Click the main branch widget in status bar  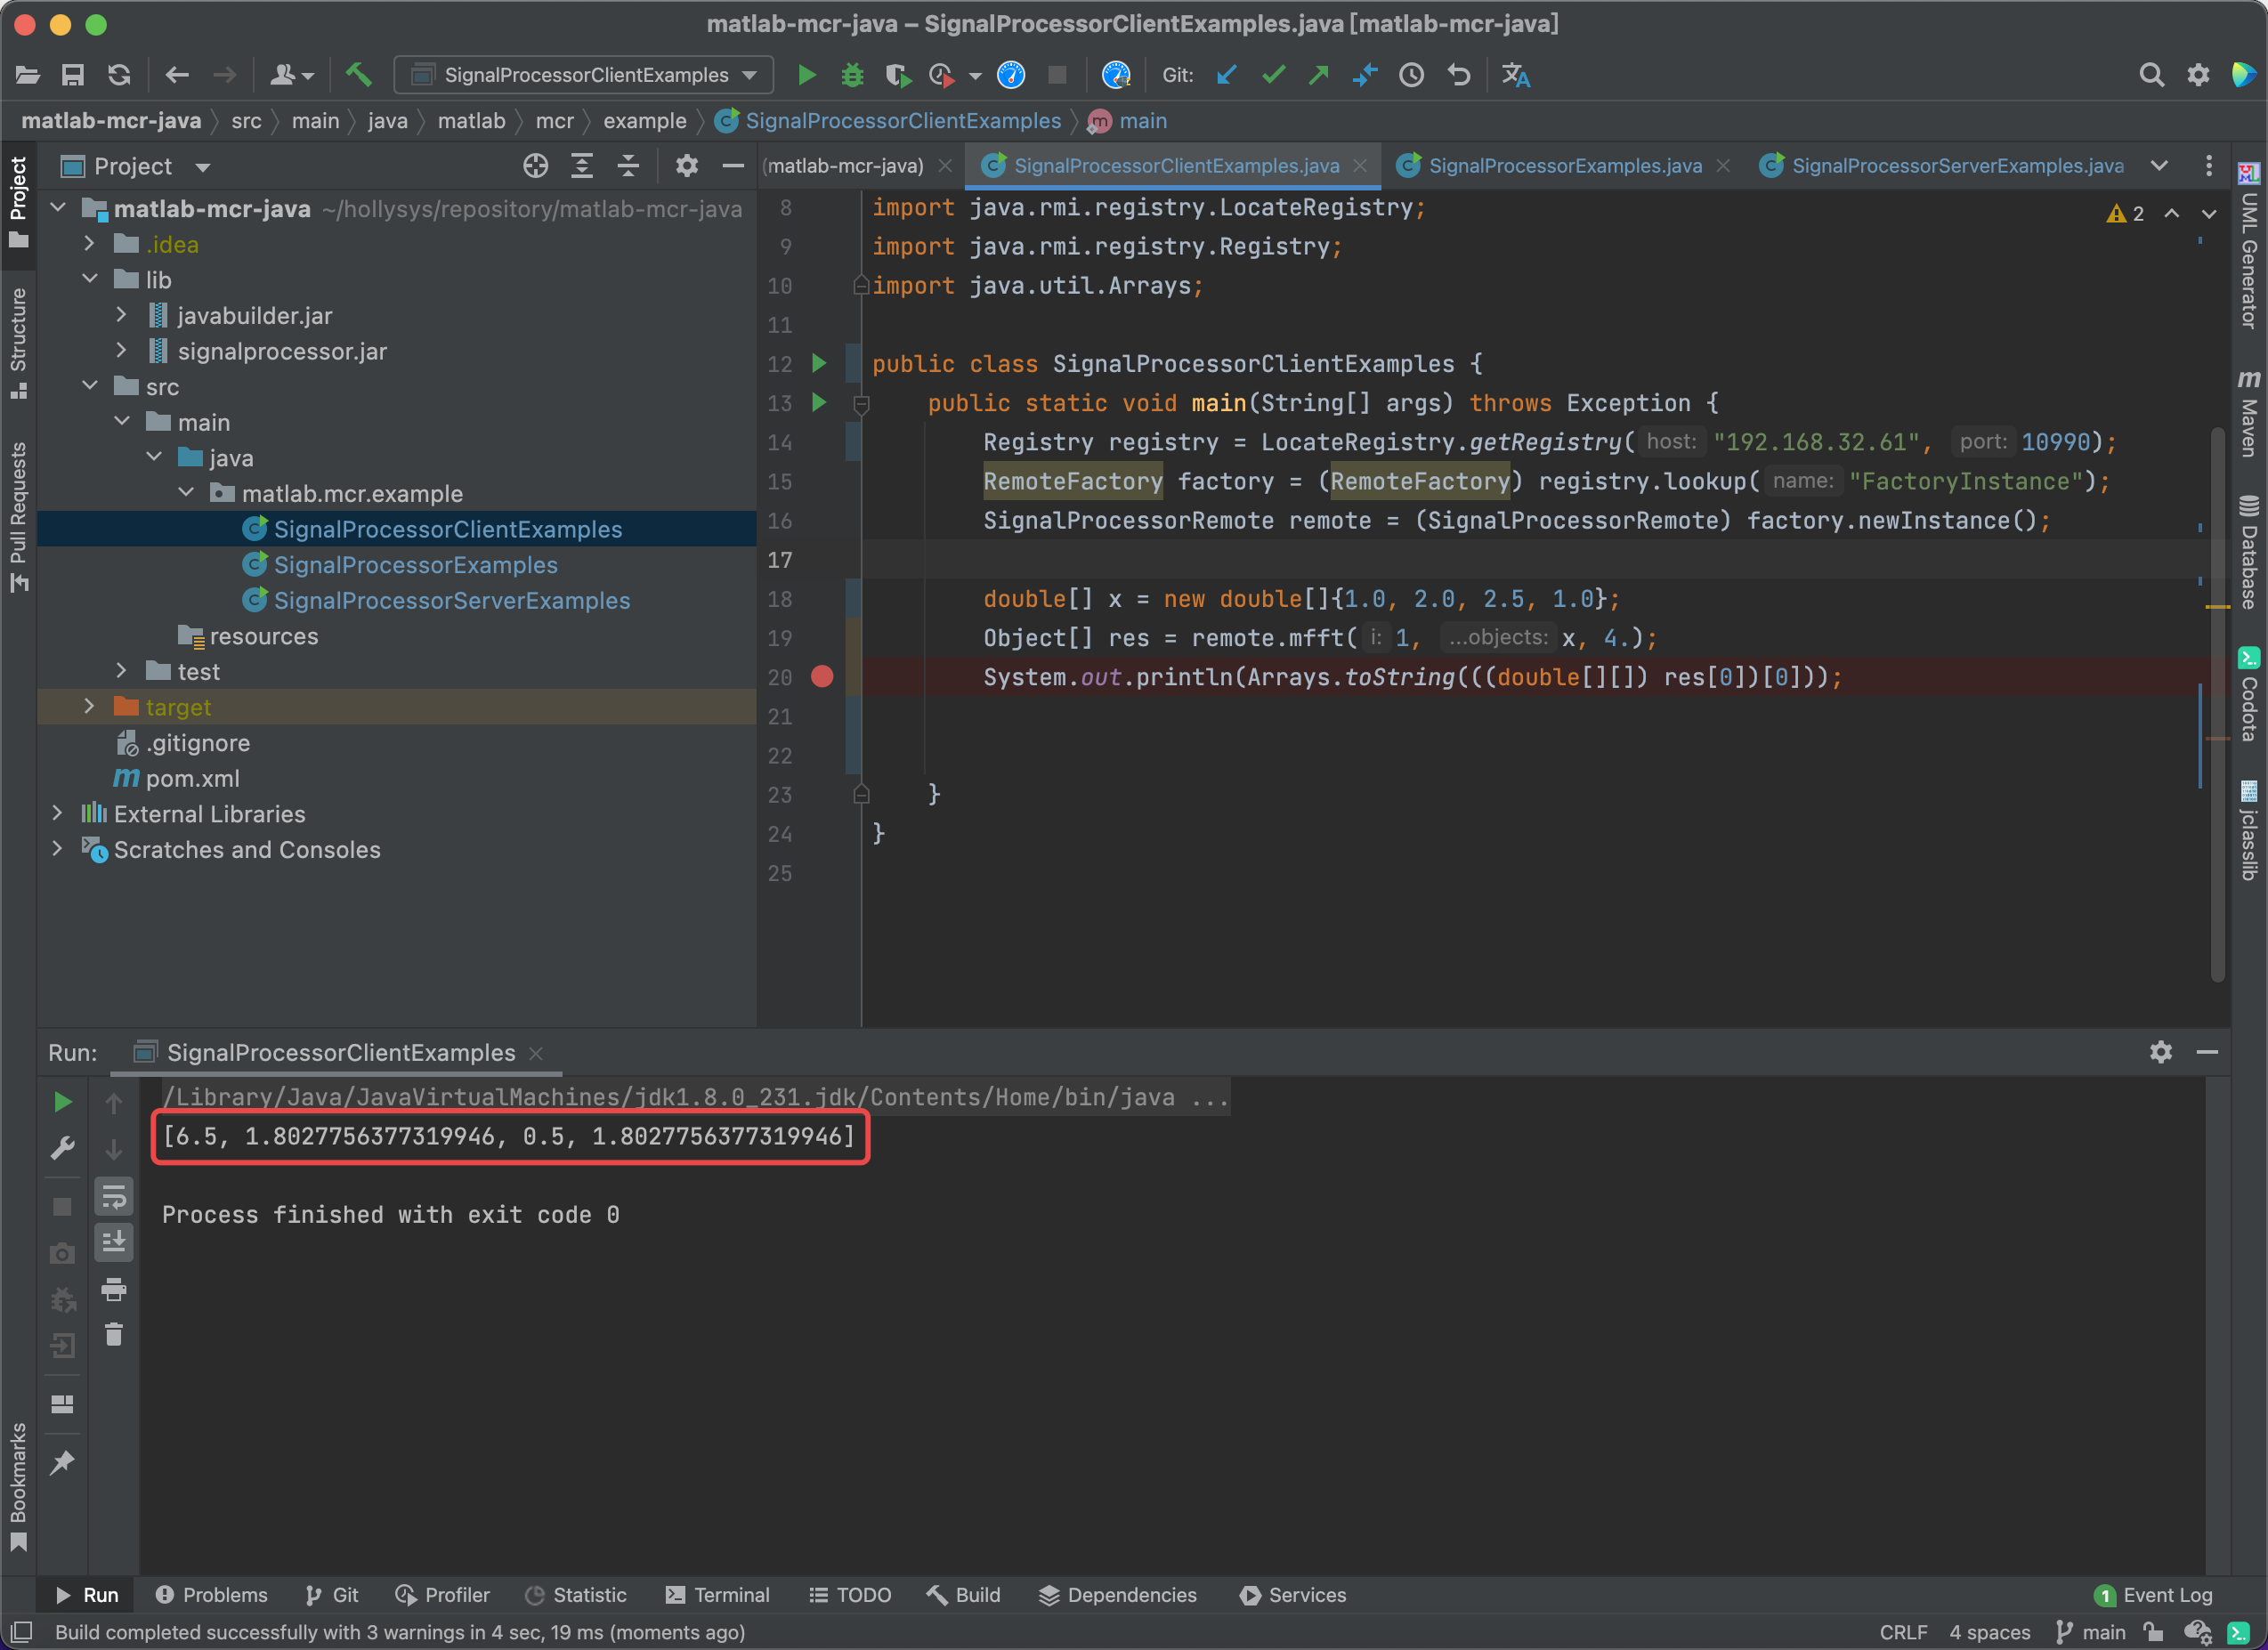click(x=2091, y=1633)
